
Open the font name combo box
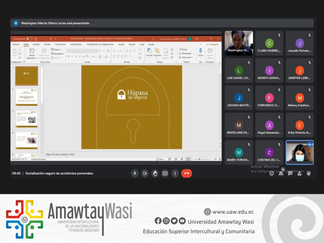[79, 51]
